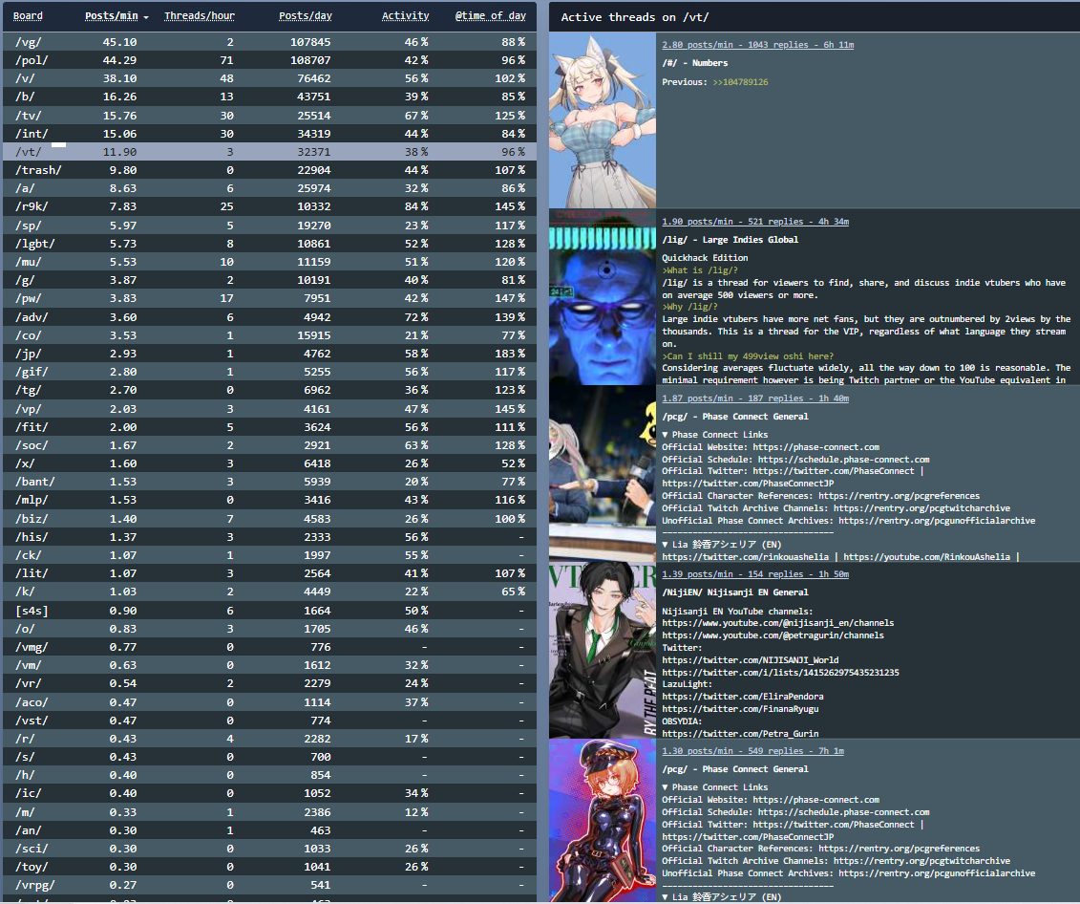
Task: Select the /o/ board row
Action: pos(269,629)
